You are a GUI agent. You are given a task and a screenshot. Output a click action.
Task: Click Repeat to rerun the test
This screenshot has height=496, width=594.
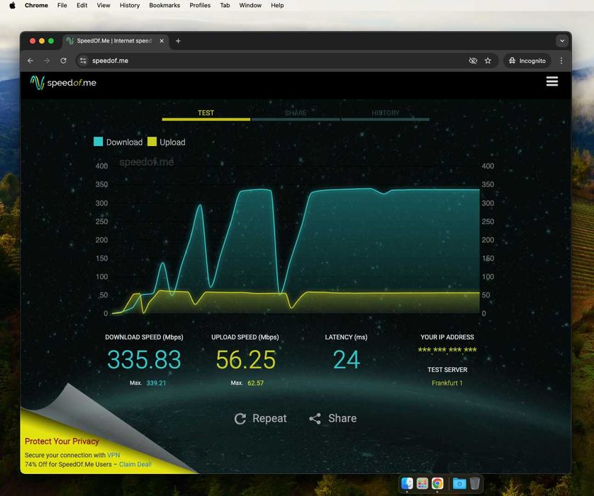(260, 418)
